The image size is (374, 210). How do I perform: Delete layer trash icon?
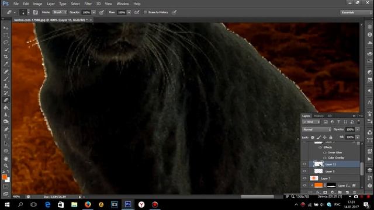pos(355,192)
